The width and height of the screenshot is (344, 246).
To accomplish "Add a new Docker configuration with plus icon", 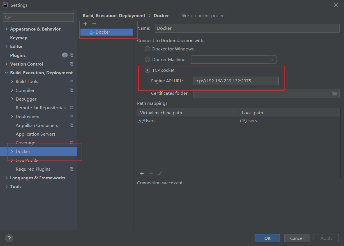I will [85, 24].
